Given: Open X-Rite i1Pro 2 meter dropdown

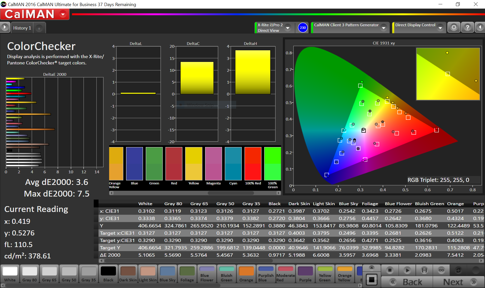Looking at the screenshot, I should [287, 28].
